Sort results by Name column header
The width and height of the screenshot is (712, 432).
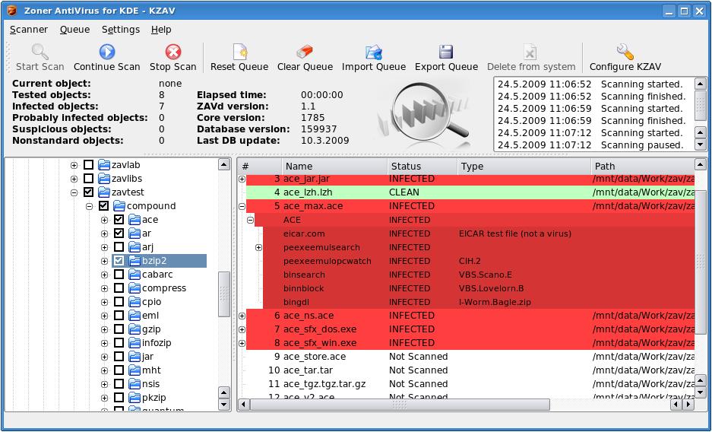334,167
